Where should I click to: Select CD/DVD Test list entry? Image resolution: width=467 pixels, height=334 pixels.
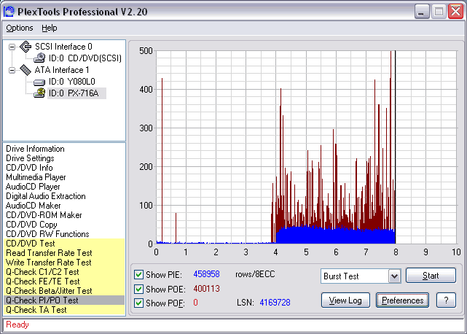point(64,244)
